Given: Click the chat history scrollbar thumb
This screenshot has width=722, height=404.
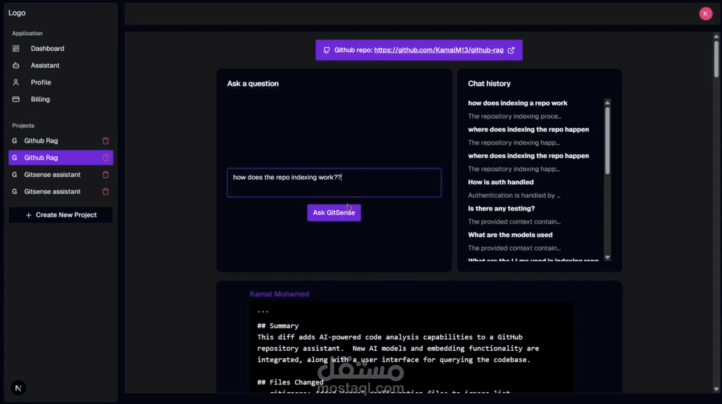Looking at the screenshot, I should 608,141.
